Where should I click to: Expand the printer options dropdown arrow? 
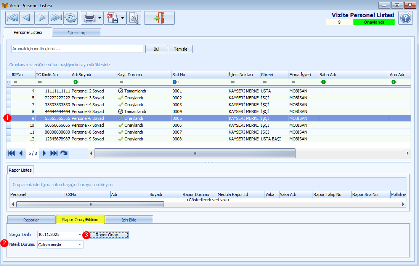100,18
